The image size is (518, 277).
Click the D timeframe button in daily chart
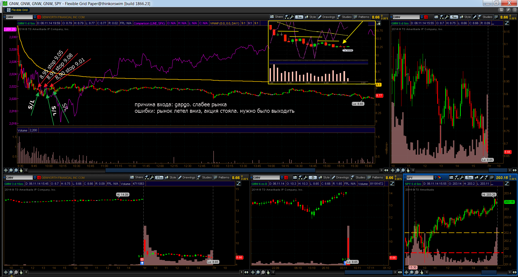[x=313, y=177]
